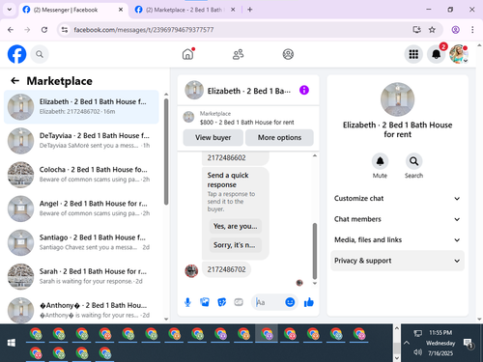
Task: Go back with the Marketplace arrow
Action: (14, 80)
